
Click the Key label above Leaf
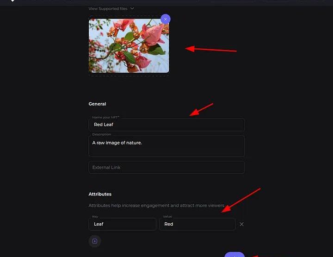click(x=95, y=216)
